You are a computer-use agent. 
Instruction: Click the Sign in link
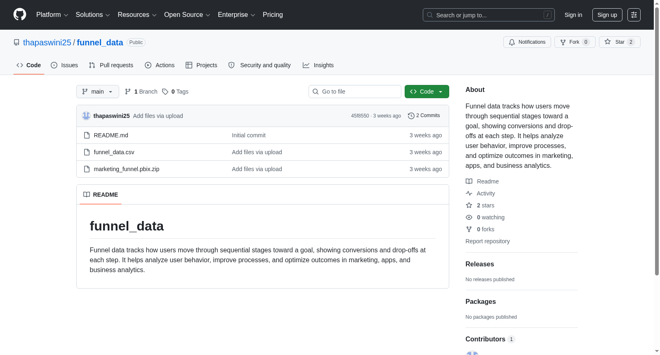573,15
